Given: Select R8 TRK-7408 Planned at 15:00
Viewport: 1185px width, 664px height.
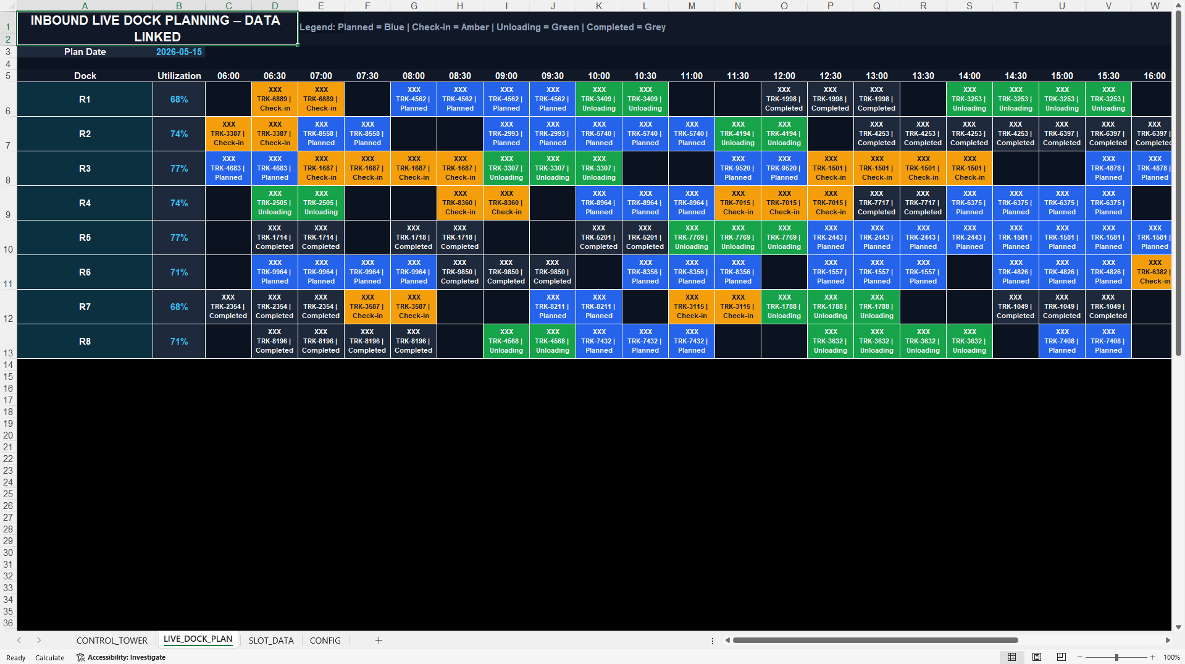Looking at the screenshot, I should pos(1062,342).
